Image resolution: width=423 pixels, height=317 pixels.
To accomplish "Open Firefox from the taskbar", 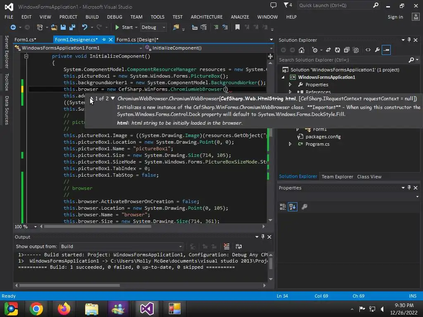I will (64, 309).
